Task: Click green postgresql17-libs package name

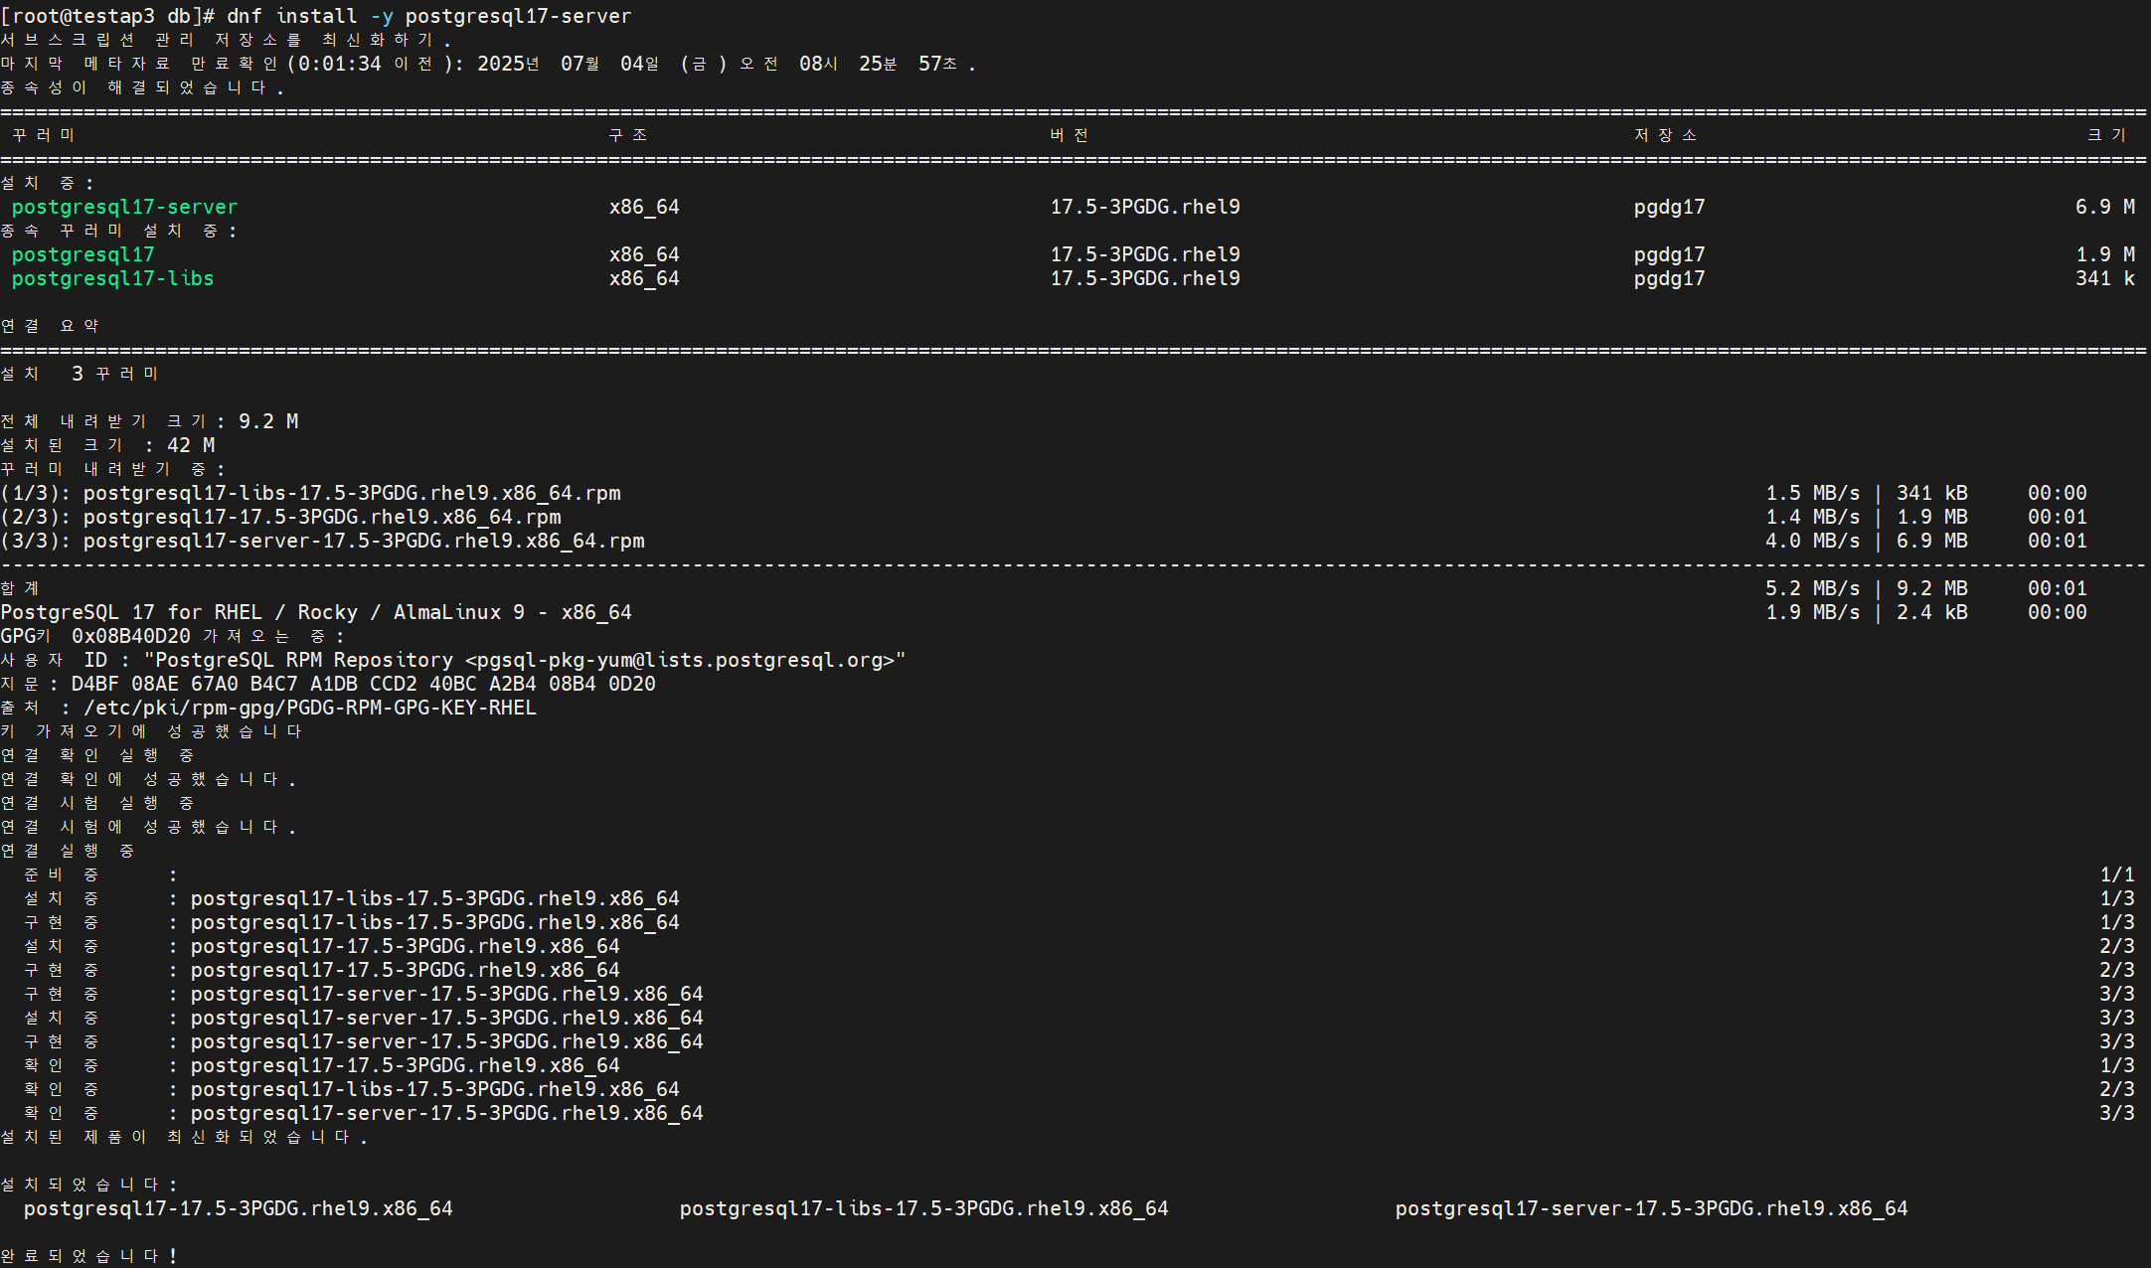Action: tap(112, 278)
